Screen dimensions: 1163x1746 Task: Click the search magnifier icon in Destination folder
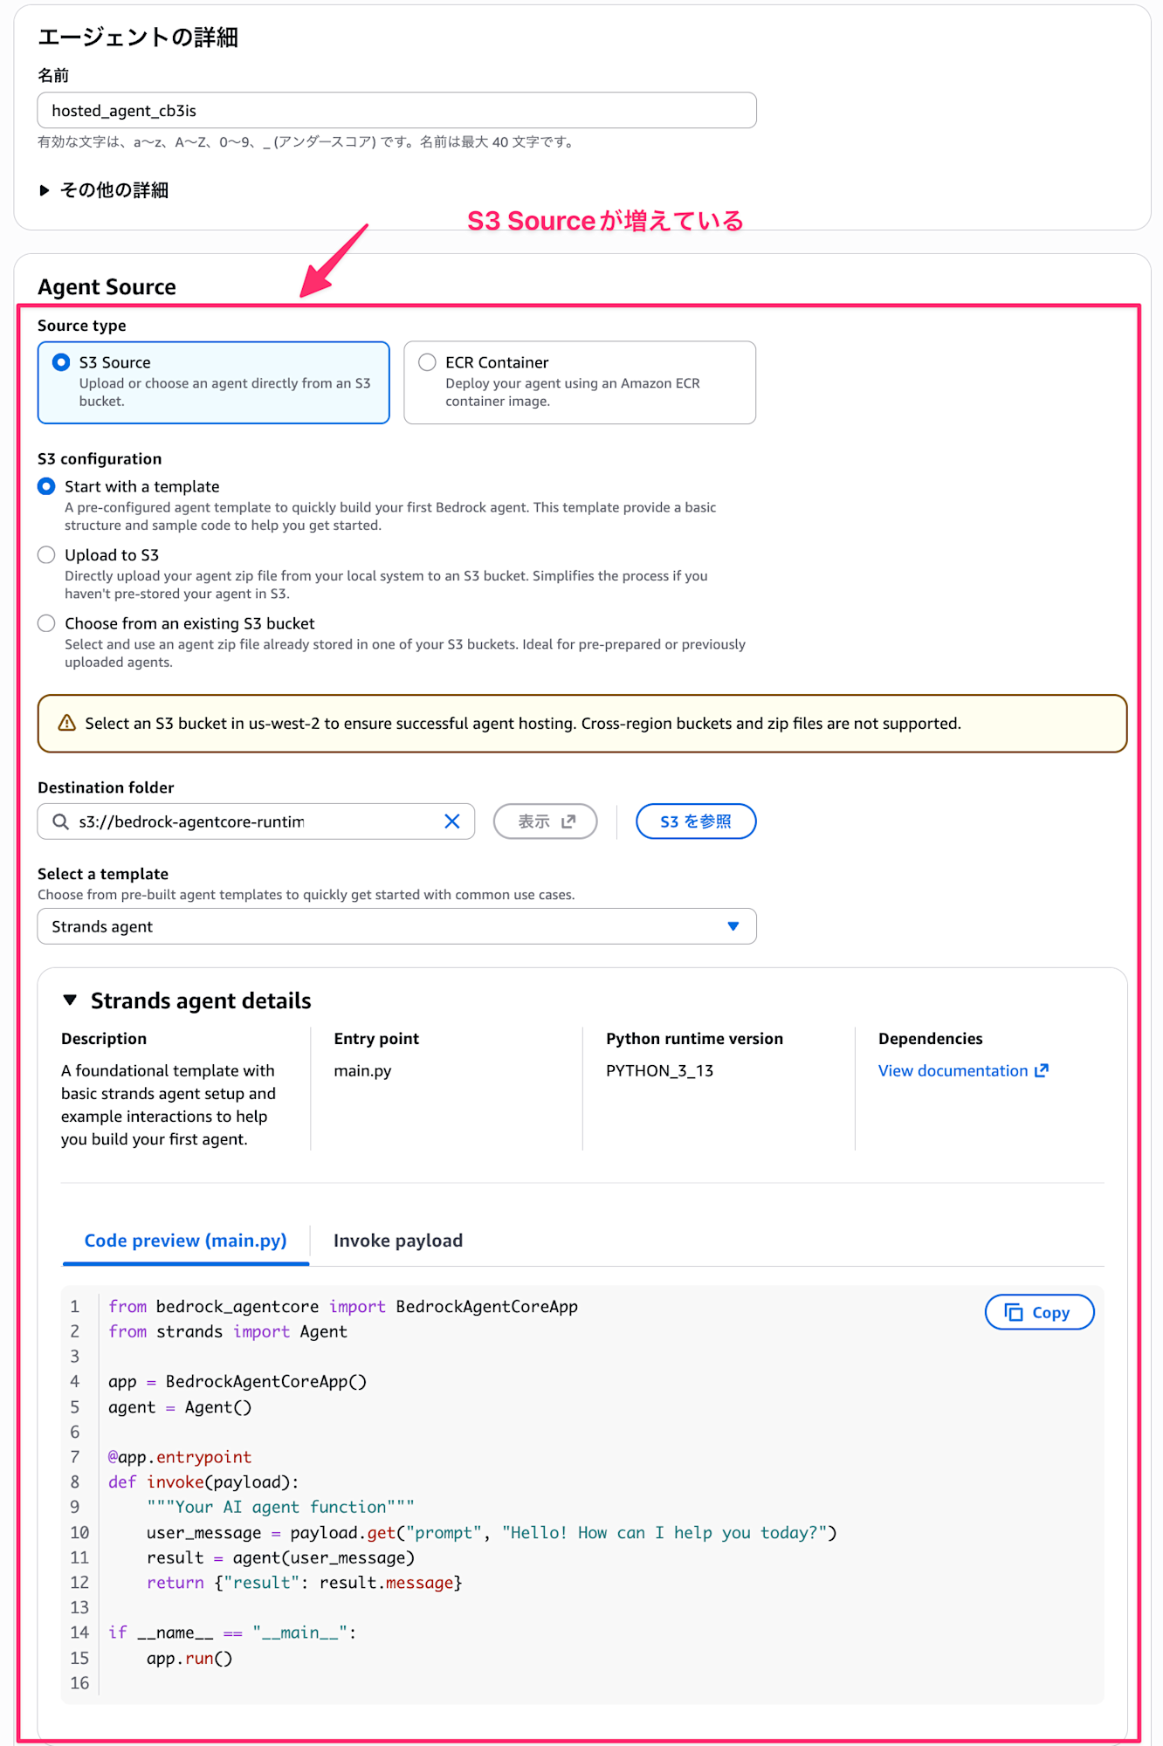[60, 821]
